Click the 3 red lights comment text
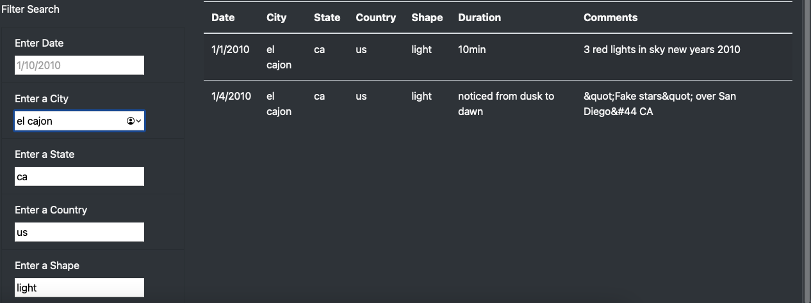Viewport: 811px width, 303px height. click(661, 49)
